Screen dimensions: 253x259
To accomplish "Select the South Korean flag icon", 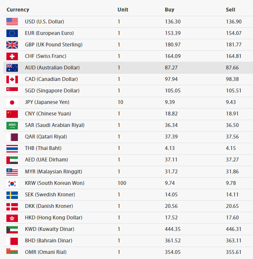I will click(12, 183).
